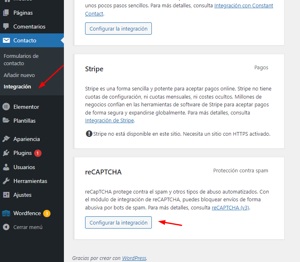Click the Apariencia paintbrush icon
The width and height of the screenshot is (300, 262).
coord(6,139)
